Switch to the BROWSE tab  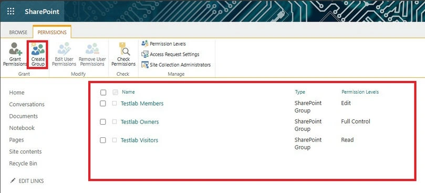point(18,32)
